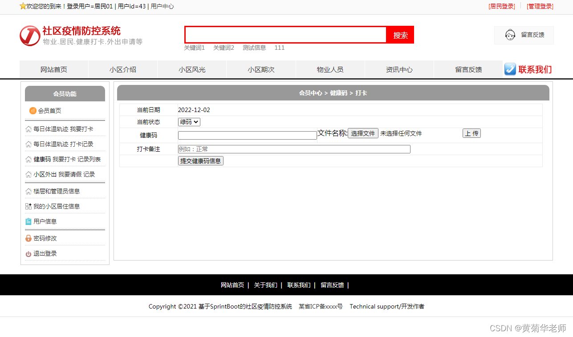This screenshot has height=337, width=573.
Task: Click the power icon beside 退出登录
Action: 28,254
